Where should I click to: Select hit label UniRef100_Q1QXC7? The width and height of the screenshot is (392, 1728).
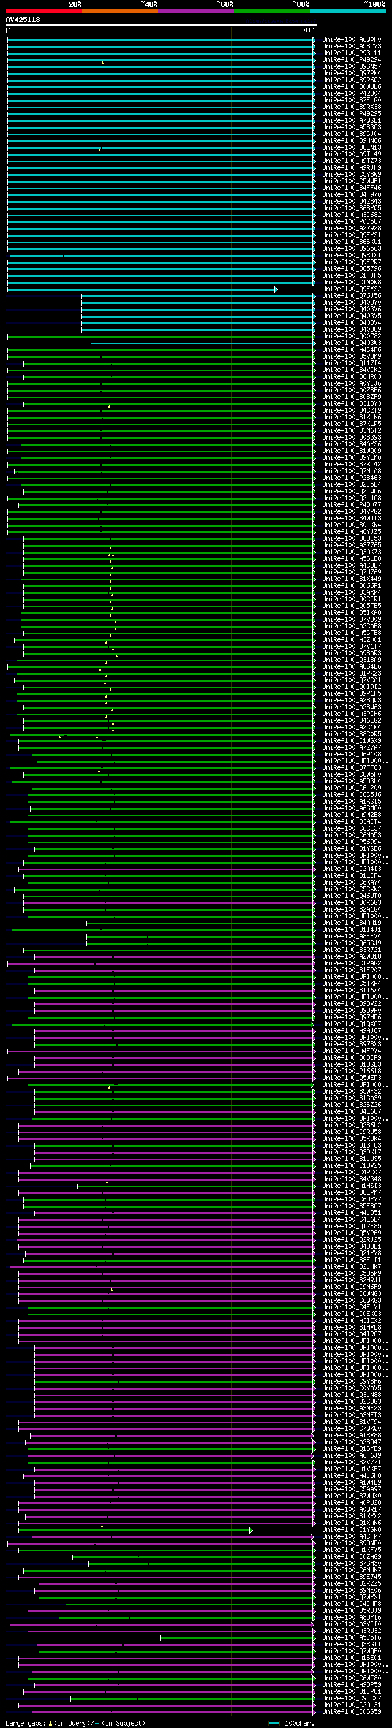351,1024
